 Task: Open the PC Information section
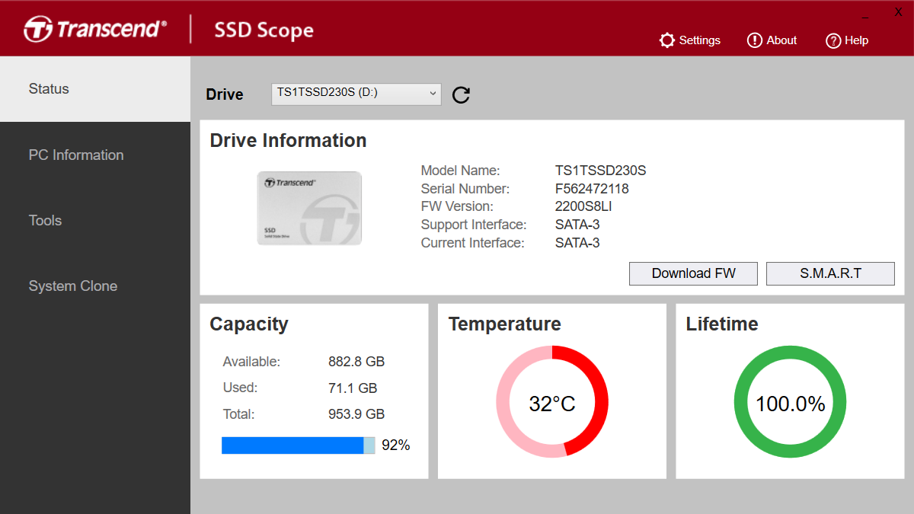click(95, 155)
